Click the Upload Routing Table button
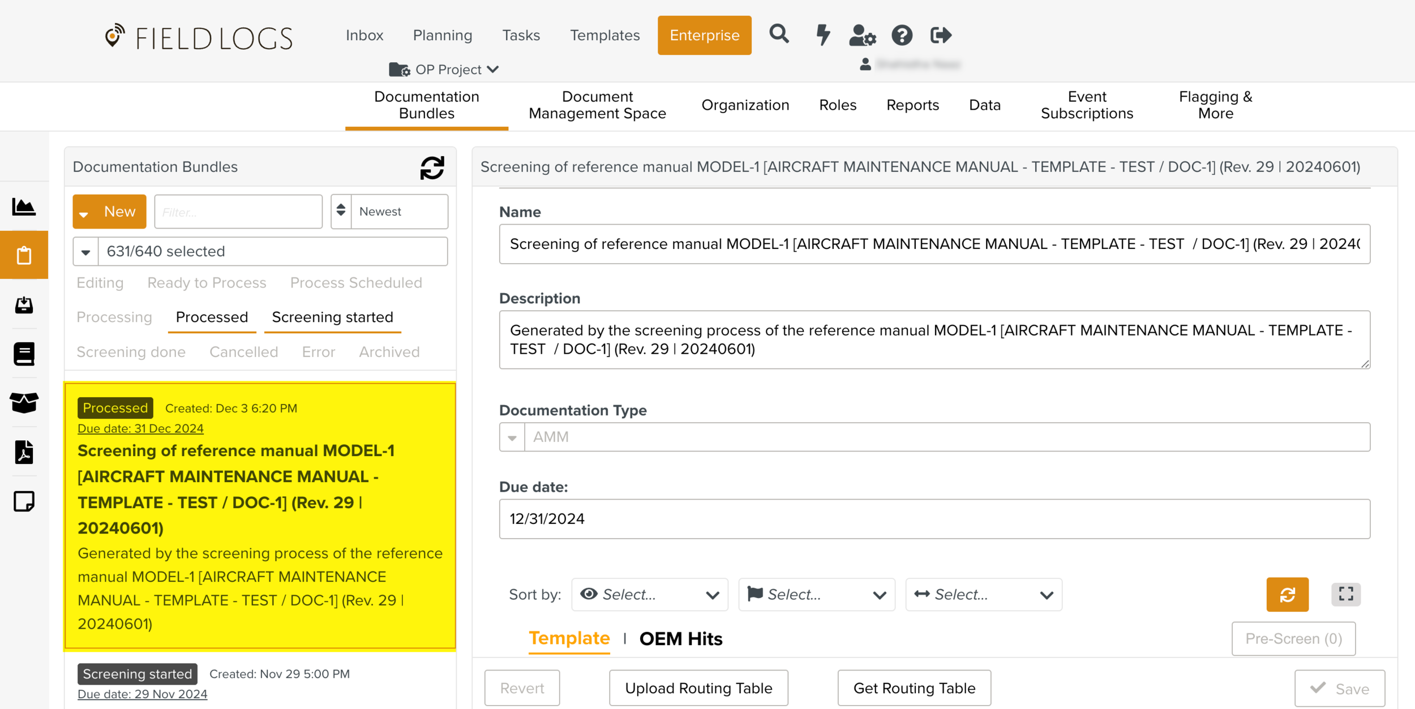The width and height of the screenshot is (1415, 709). point(698,688)
